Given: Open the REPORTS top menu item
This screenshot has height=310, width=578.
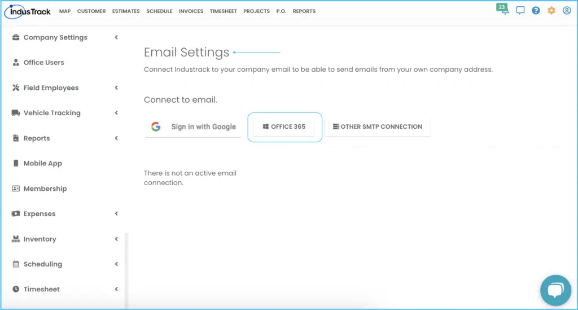Looking at the screenshot, I should [304, 11].
